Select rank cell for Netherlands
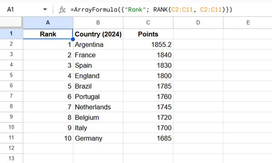272x163 pixels. tap(48, 107)
